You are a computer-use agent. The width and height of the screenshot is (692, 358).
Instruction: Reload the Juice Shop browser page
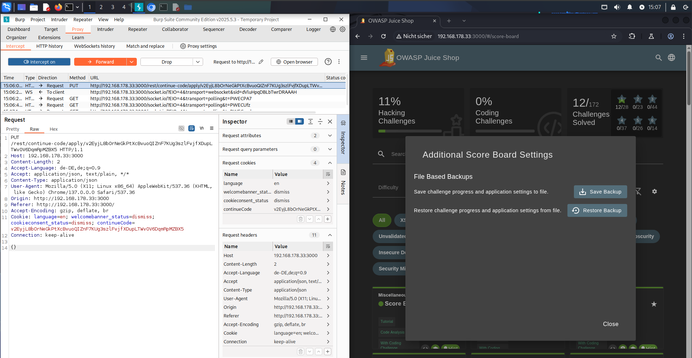383,36
